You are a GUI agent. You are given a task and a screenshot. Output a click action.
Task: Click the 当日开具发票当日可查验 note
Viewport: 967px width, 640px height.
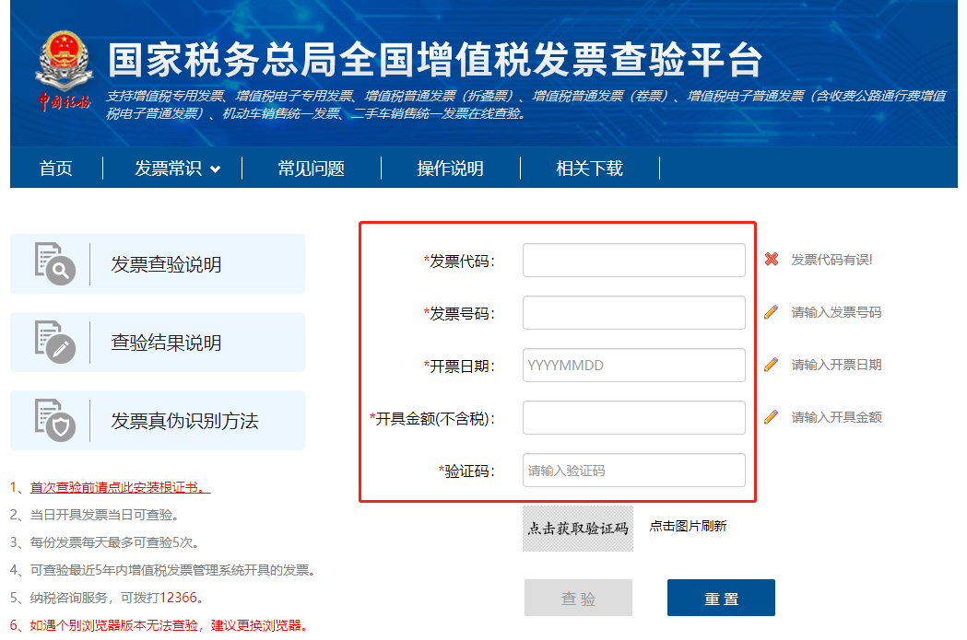point(104,515)
